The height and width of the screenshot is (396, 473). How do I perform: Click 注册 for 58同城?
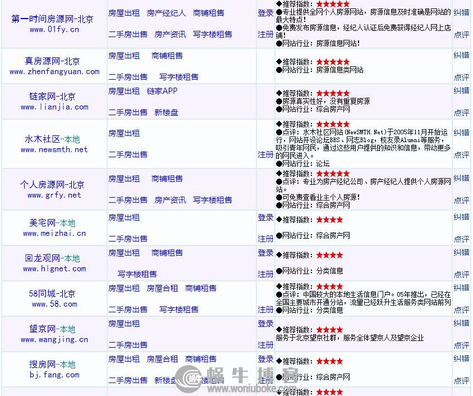click(x=265, y=309)
